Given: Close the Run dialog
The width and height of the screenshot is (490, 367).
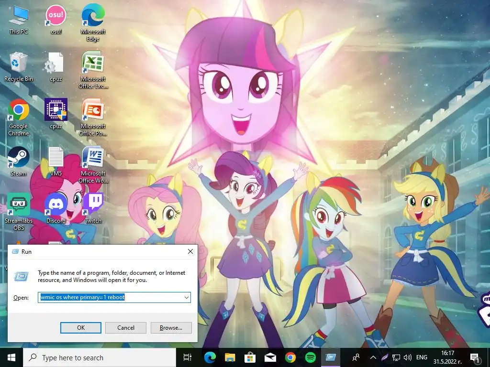Looking at the screenshot, I should pos(190,251).
